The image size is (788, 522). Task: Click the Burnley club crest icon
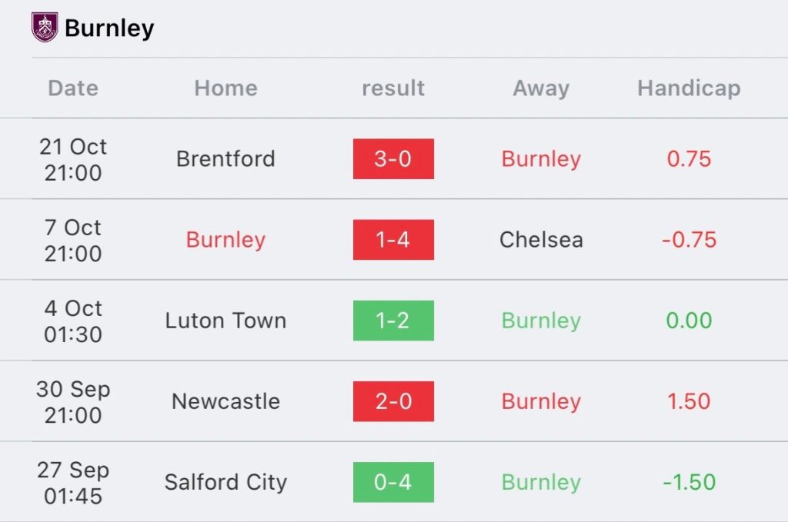[x=45, y=27]
